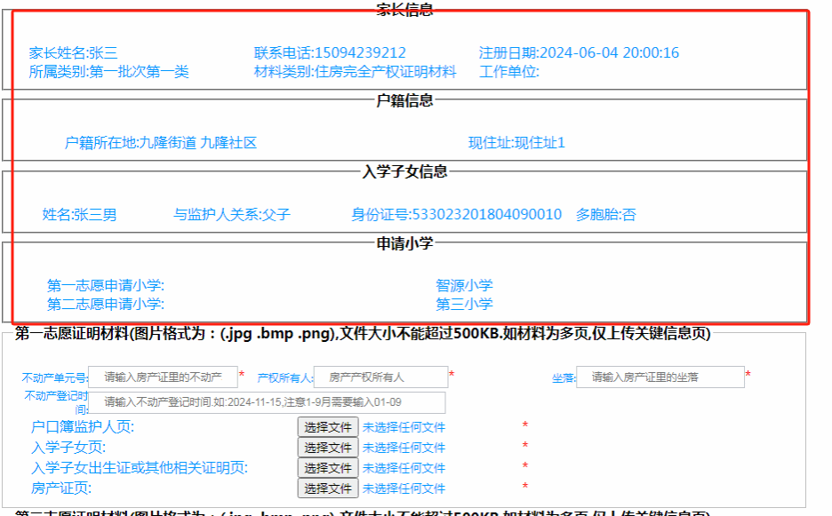Click the 坐落 address input field
Screen dimensions: 832x516
click(x=660, y=377)
